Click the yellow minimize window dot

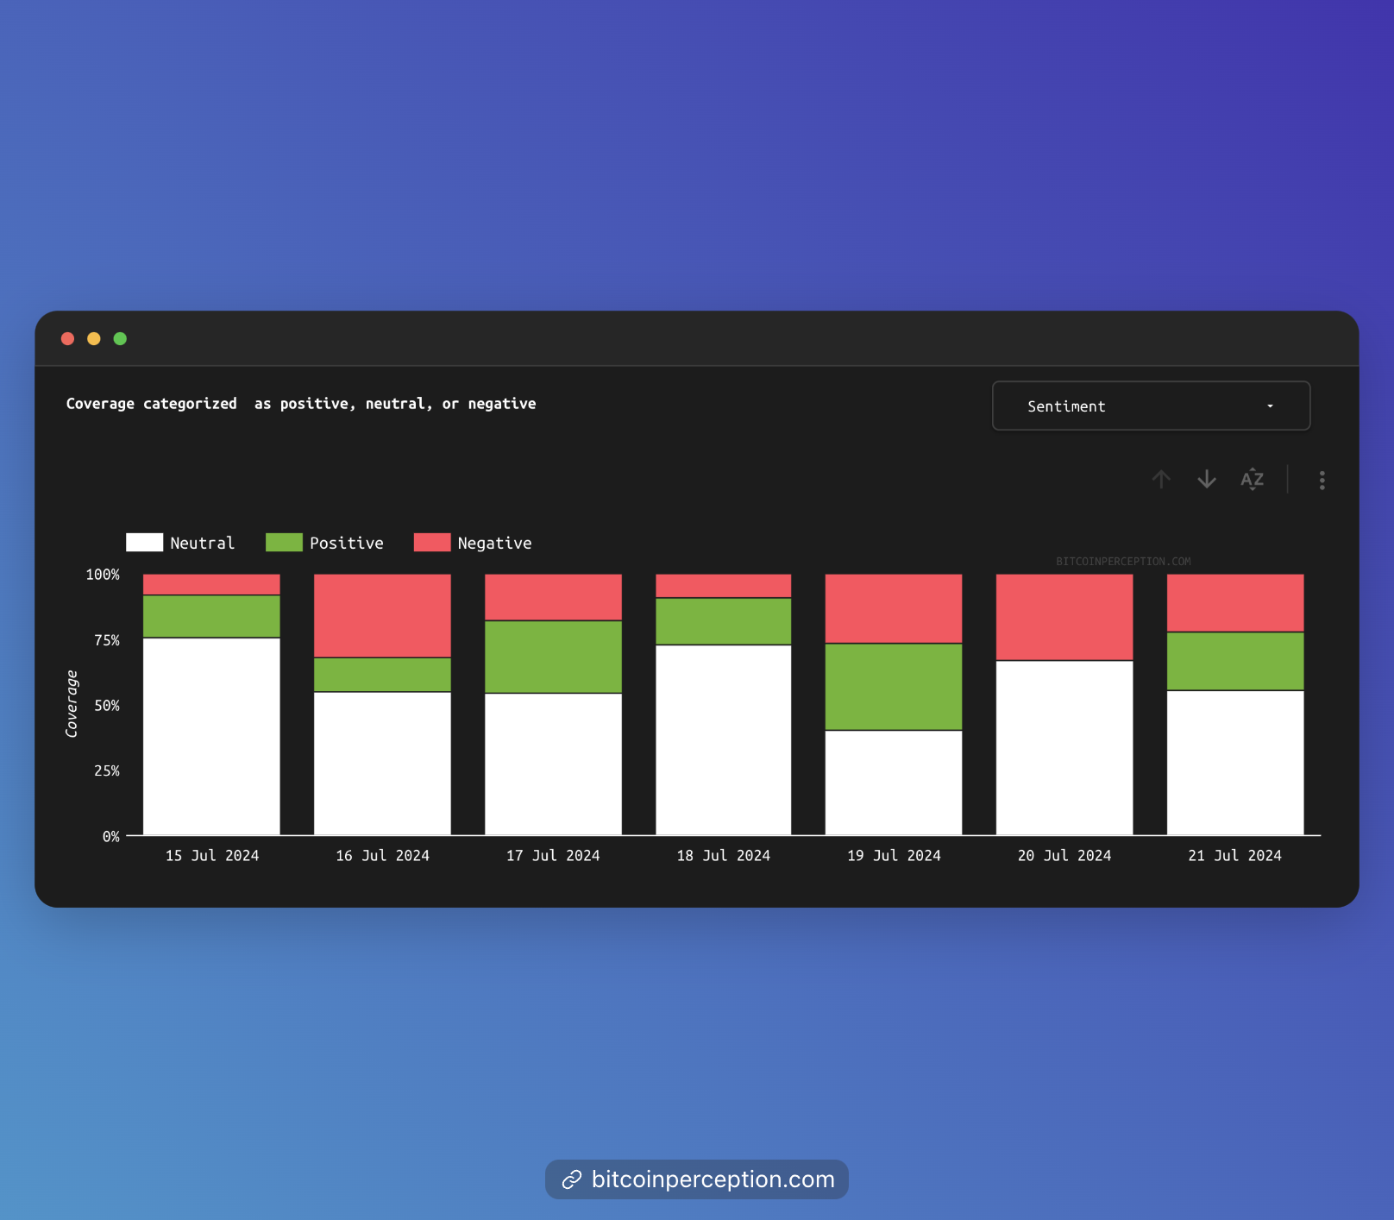94,338
